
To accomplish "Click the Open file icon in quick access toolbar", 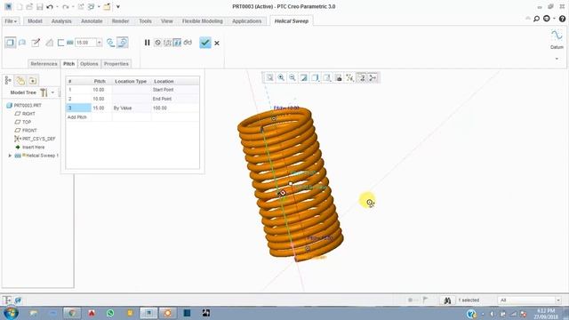I will click(29, 7).
